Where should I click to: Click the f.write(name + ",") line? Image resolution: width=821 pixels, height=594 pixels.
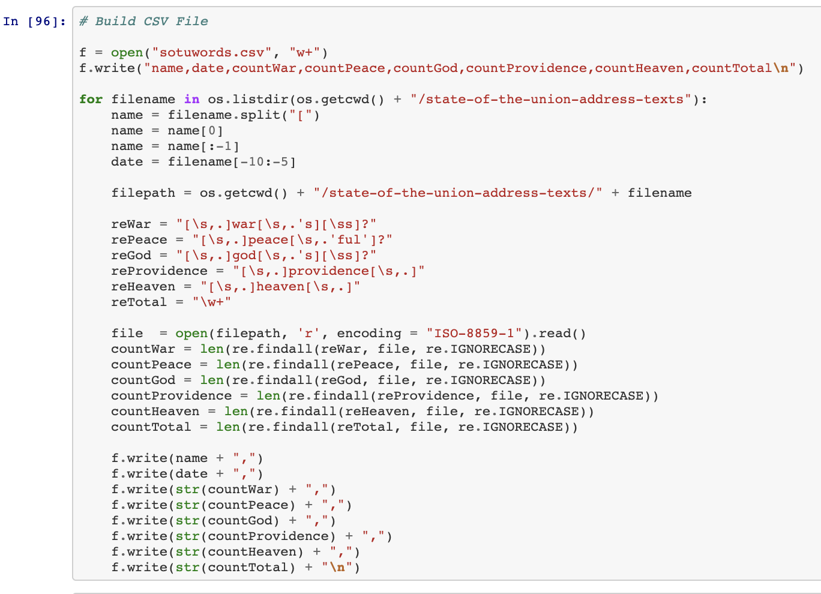click(x=187, y=458)
